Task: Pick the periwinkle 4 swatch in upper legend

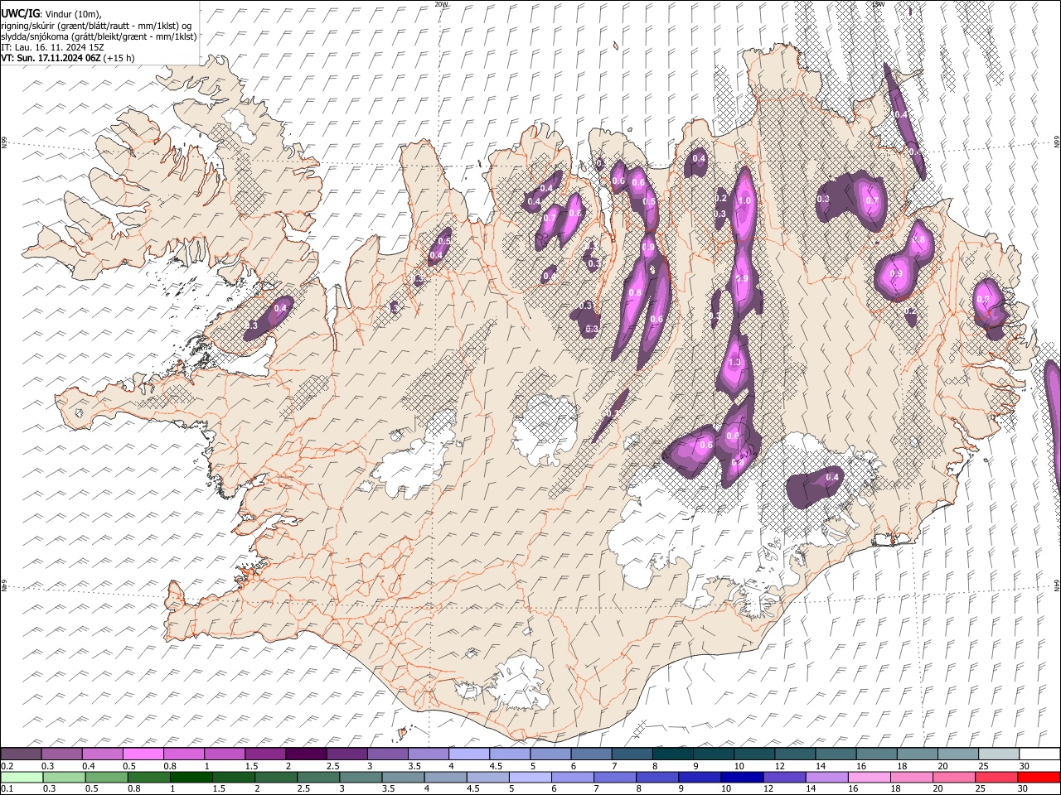Action: pyautogui.click(x=469, y=754)
